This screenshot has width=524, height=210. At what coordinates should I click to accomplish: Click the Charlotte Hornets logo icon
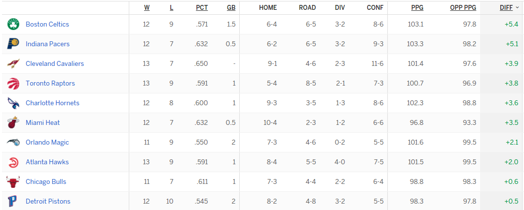(x=13, y=103)
